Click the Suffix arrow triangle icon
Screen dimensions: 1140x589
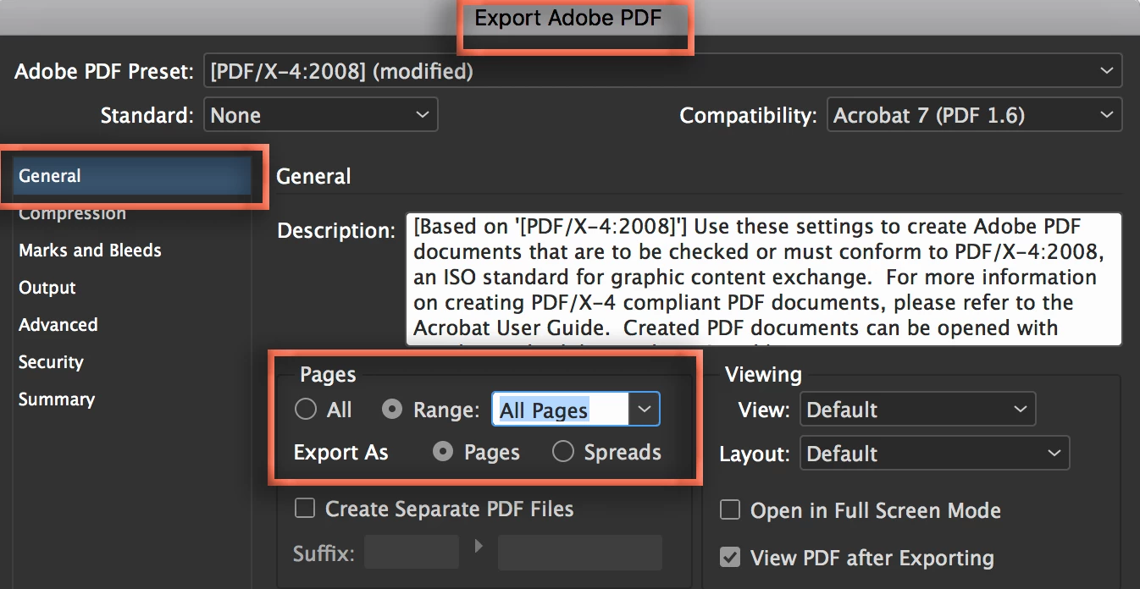point(479,548)
